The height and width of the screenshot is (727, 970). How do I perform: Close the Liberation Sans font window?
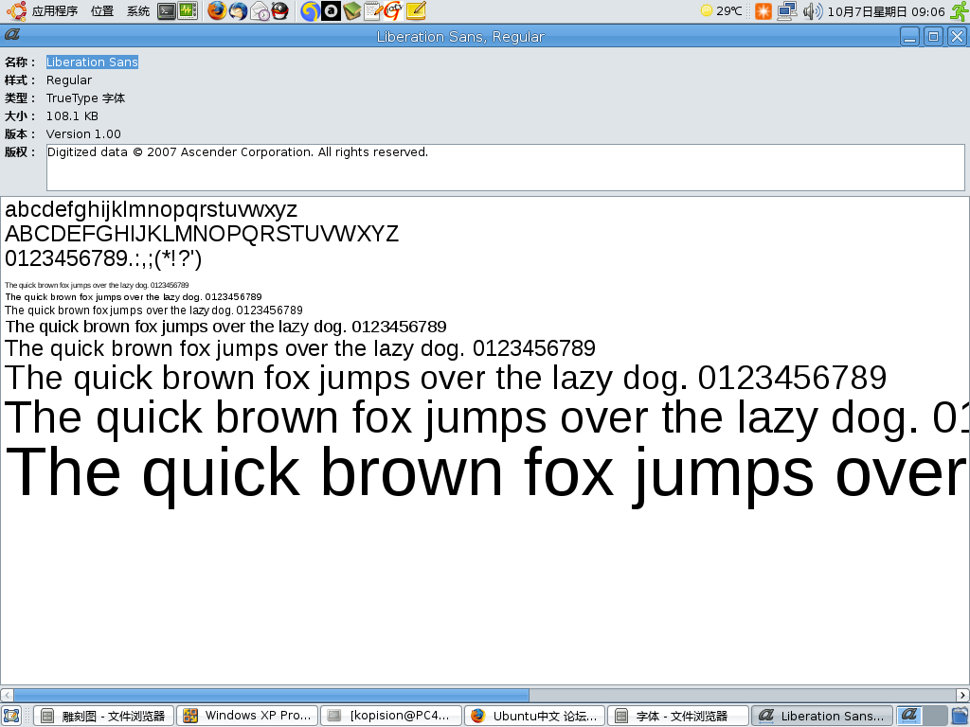pyautogui.click(x=957, y=37)
